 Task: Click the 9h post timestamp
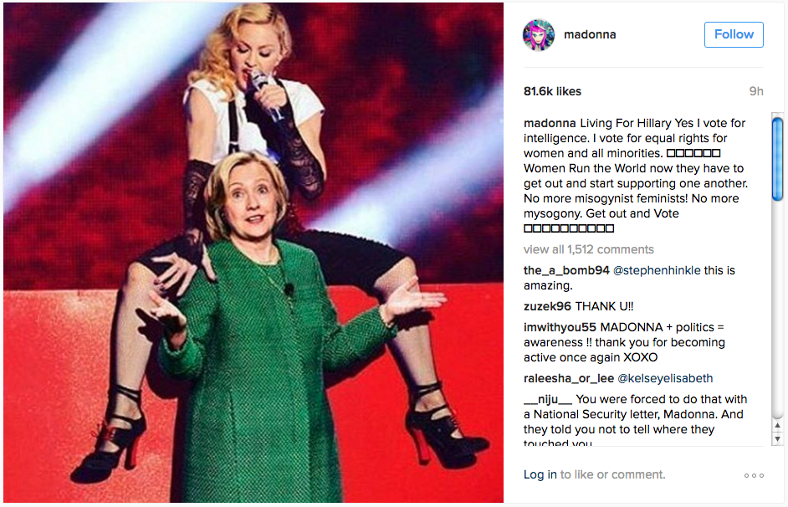coord(756,91)
